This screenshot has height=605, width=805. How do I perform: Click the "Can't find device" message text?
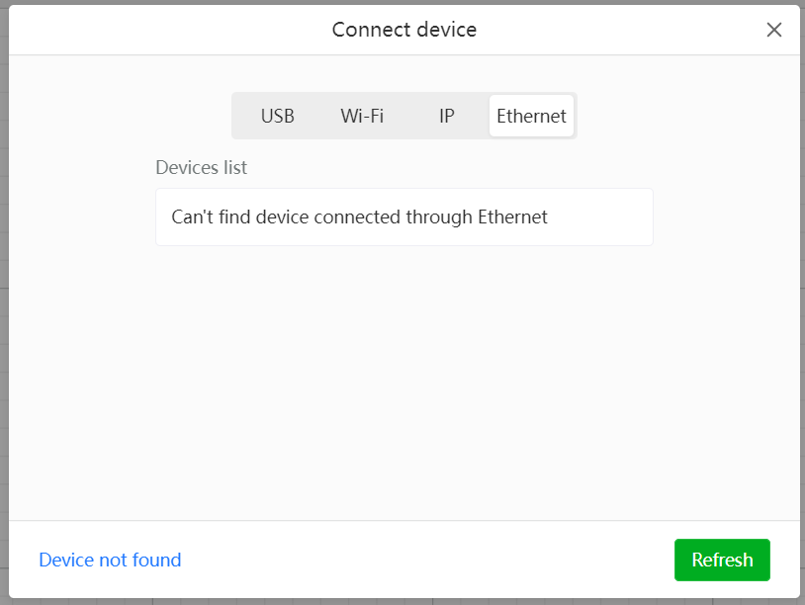(x=359, y=217)
